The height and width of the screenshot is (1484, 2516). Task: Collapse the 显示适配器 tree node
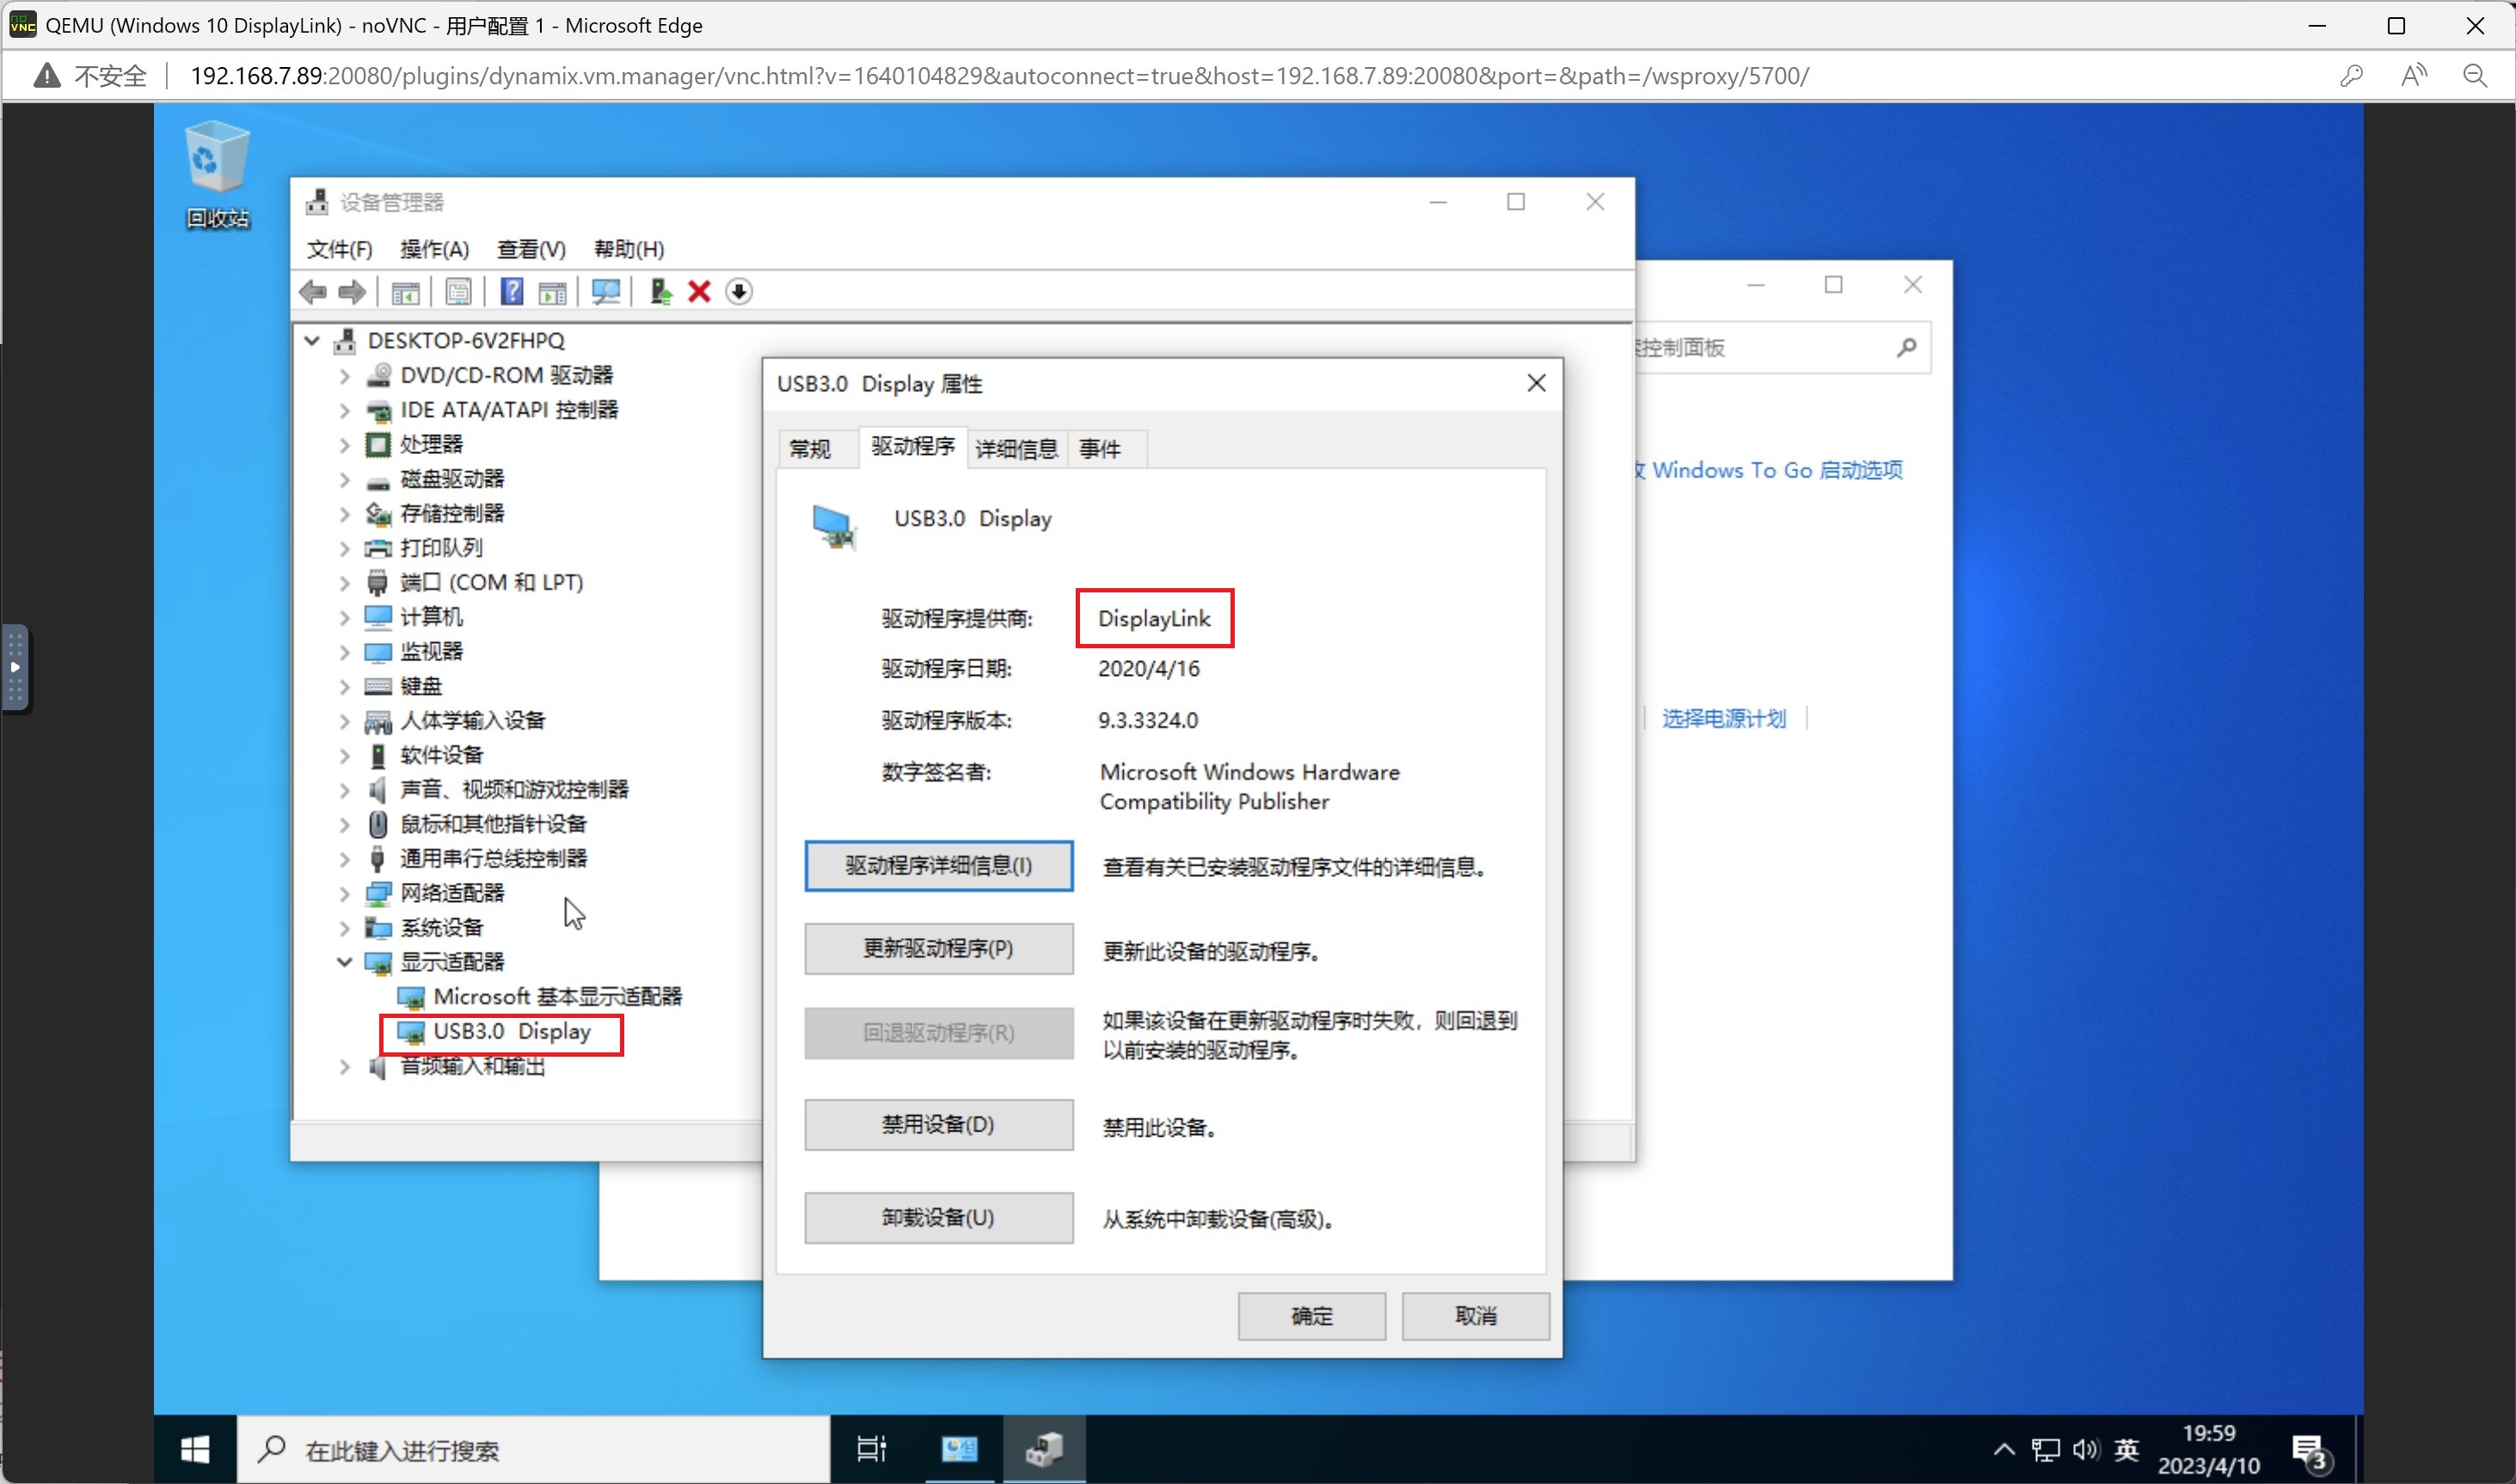pyautogui.click(x=345, y=962)
